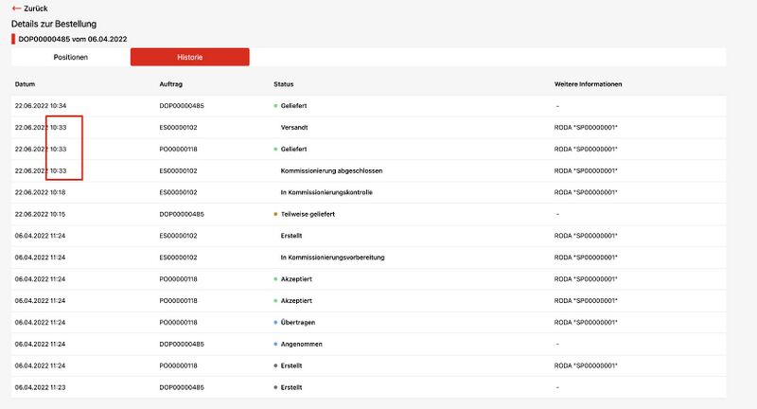This screenshot has height=409, width=757.
Task: Click the 22.06.2022 10:34 date cell
Action: tap(41, 106)
